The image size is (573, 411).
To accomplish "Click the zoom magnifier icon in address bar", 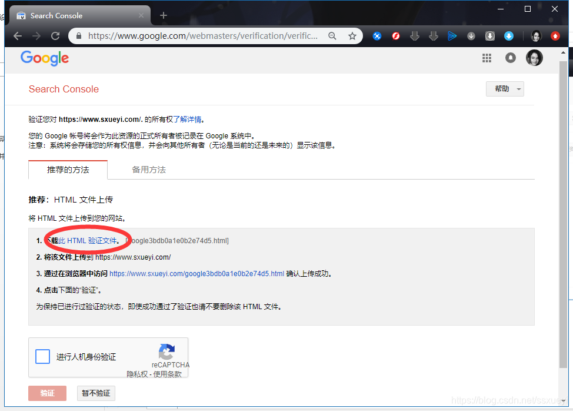I will pyautogui.click(x=332, y=36).
